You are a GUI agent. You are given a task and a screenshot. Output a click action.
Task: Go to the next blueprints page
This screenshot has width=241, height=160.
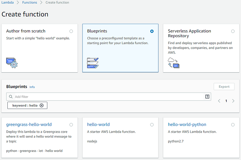233,101
